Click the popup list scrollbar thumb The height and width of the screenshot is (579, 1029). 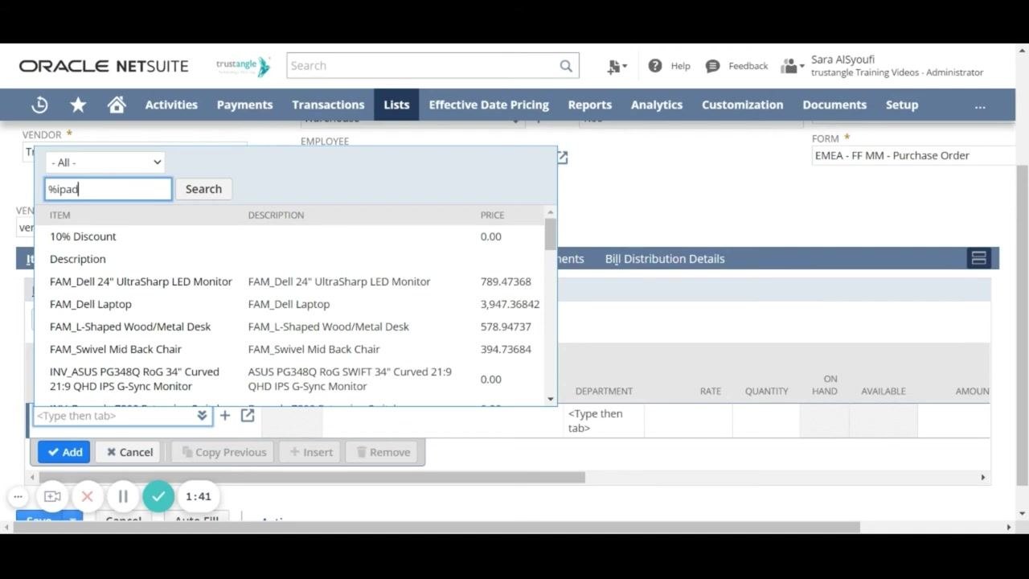(551, 234)
